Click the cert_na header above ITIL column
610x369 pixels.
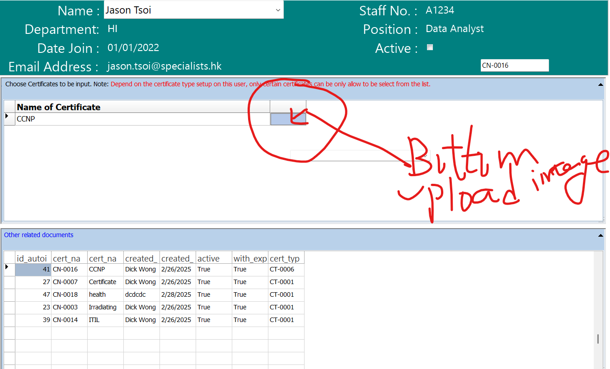pos(105,258)
